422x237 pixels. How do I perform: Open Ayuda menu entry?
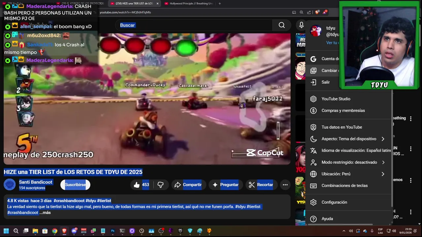tap(348, 219)
